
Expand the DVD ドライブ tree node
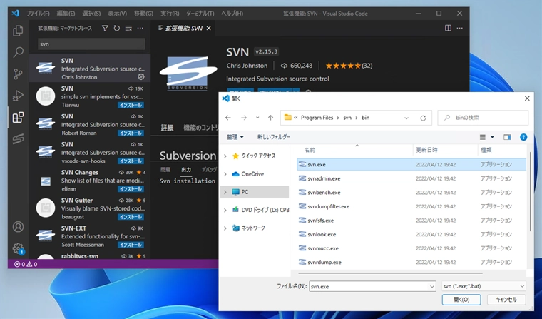pos(225,210)
